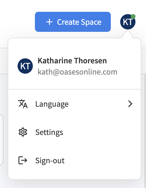Expand Language submenu via chevron arrow
The image size is (146, 188).
point(130,104)
